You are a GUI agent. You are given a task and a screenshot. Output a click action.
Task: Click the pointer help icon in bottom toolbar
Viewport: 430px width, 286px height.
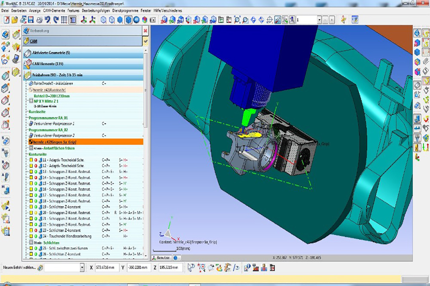click(191, 267)
